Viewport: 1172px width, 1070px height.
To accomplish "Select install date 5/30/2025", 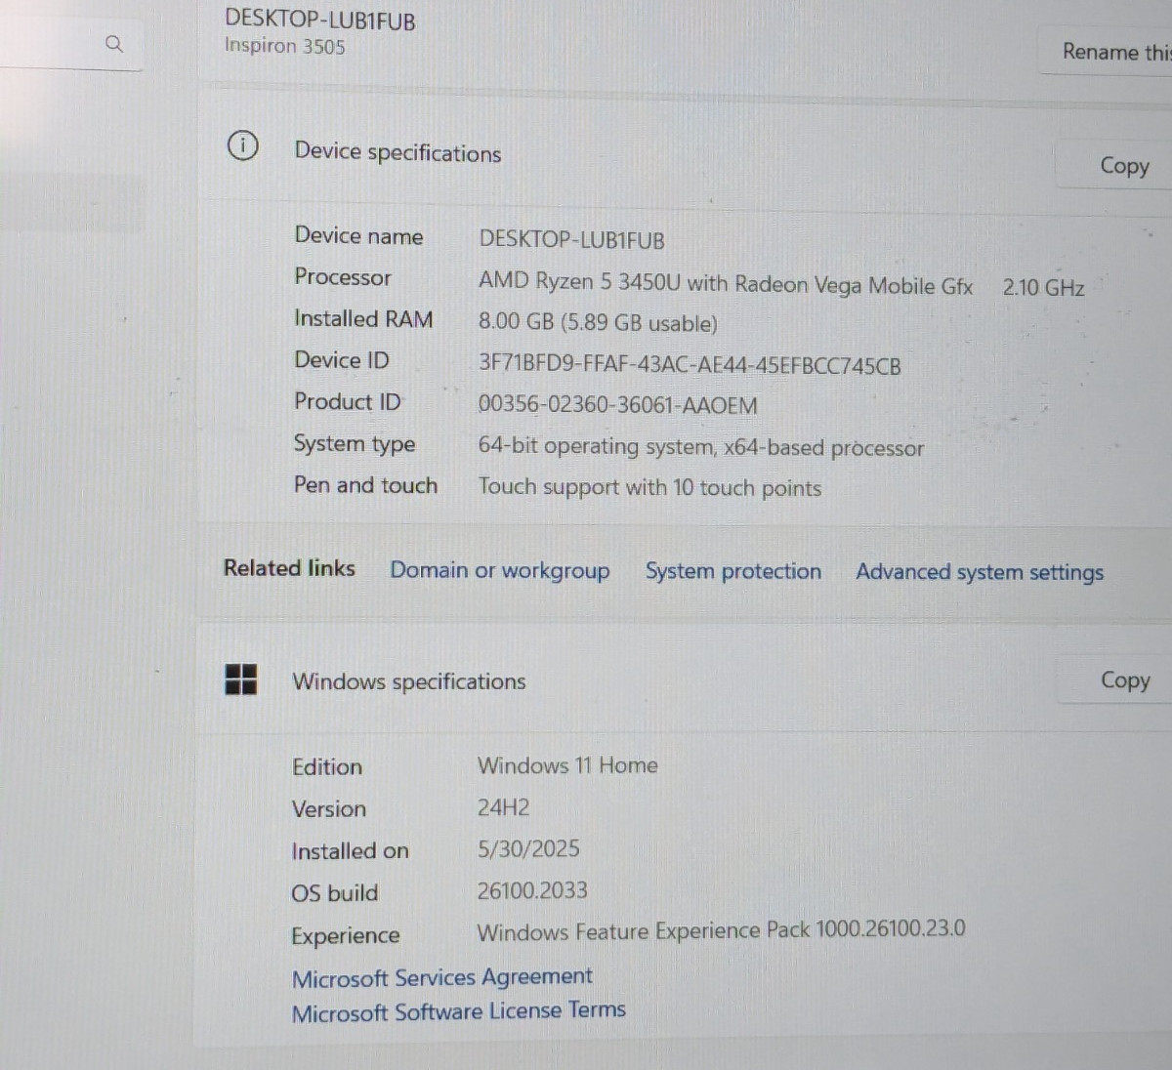I will pos(528,849).
